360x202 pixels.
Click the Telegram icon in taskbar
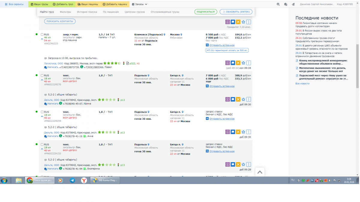click(x=72, y=180)
